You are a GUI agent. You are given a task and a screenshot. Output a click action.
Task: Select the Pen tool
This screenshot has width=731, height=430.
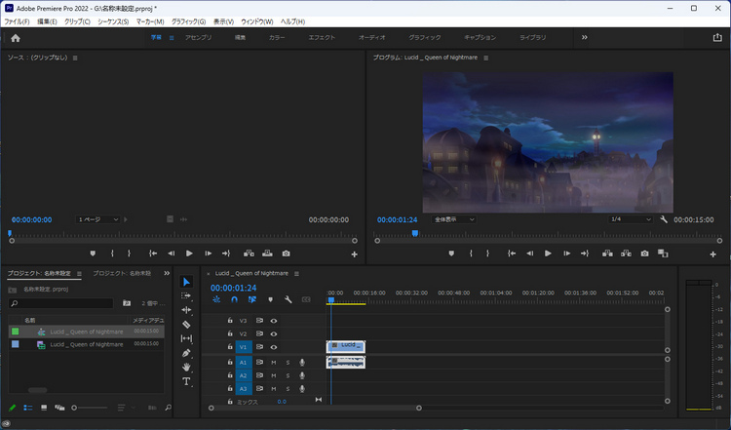(186, 353)
